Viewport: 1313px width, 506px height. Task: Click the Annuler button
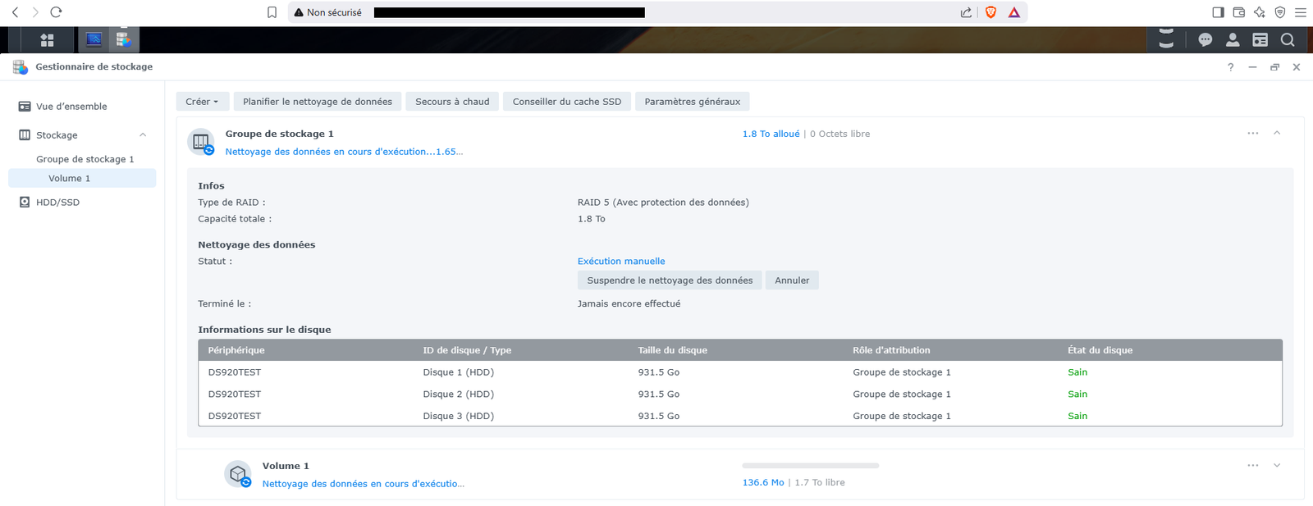pyautogui.click(x=792, y=280)
